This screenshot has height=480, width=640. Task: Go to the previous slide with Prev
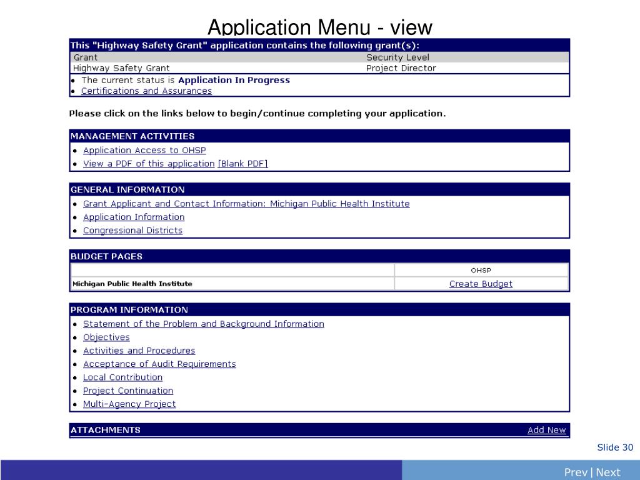(576, 472)
